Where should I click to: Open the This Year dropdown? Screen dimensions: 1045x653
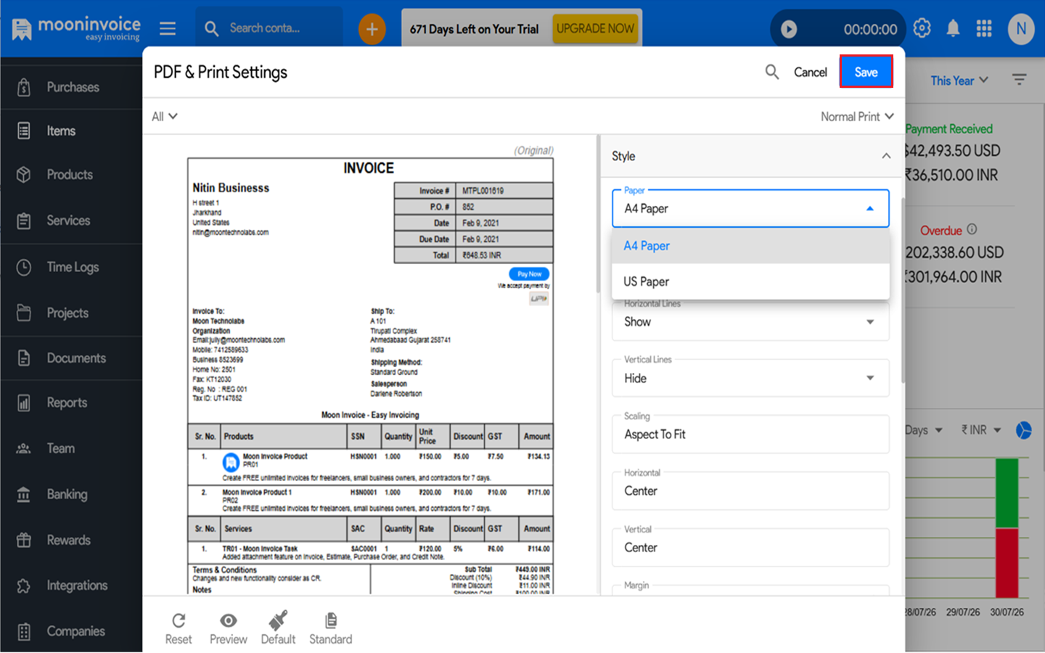point(959,81)
